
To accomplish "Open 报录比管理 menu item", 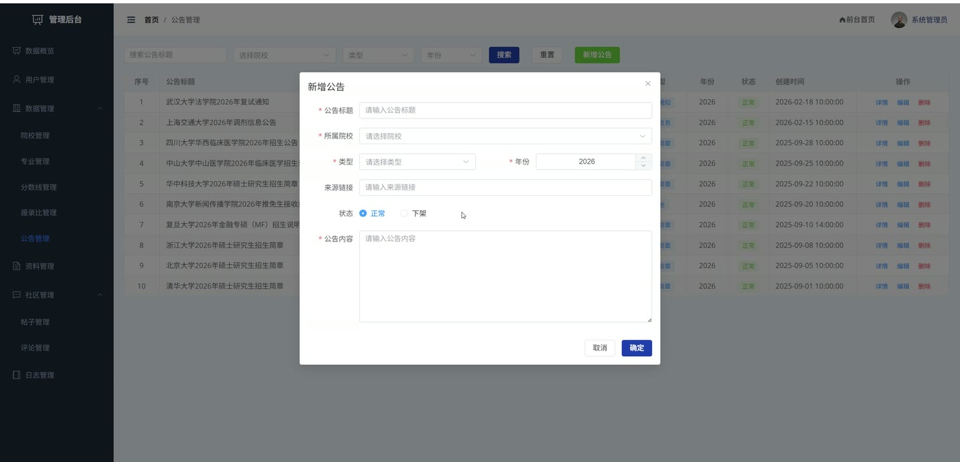I will coord(39,213).
